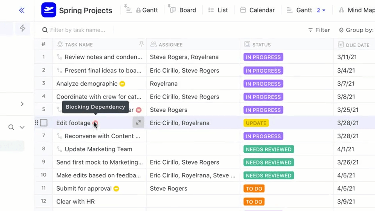Click the empty assignee cell of Clear with HR
The width and height of the screenshot is (375, 211).
click(x=193, y=202)
